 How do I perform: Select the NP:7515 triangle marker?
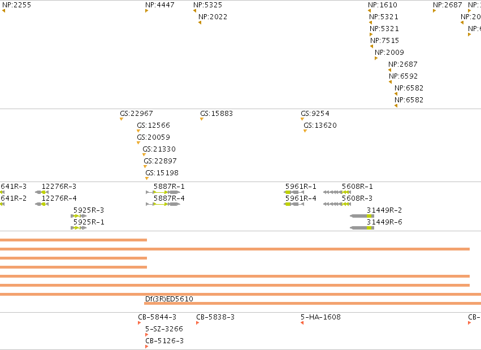371,46
